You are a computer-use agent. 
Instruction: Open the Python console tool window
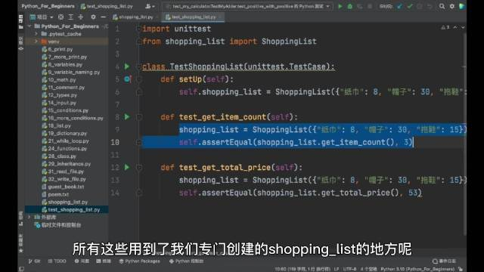click(x=186, y=261)
